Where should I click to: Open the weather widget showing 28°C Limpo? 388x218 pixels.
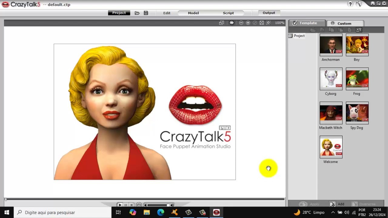309,212
